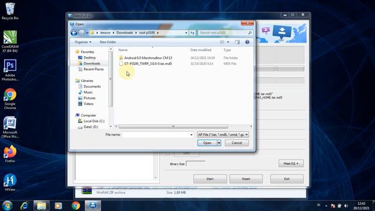Sort by Name column header
This screenshot has height=211, width=375.
[123, 50]
